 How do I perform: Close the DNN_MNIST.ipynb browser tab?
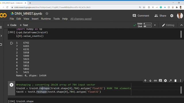point(25,3)
